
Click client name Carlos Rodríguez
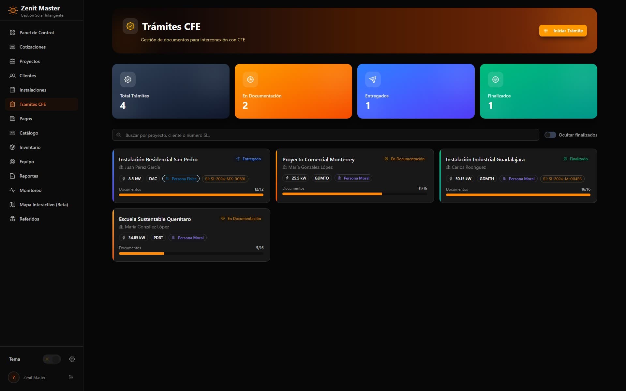[469, 167]
